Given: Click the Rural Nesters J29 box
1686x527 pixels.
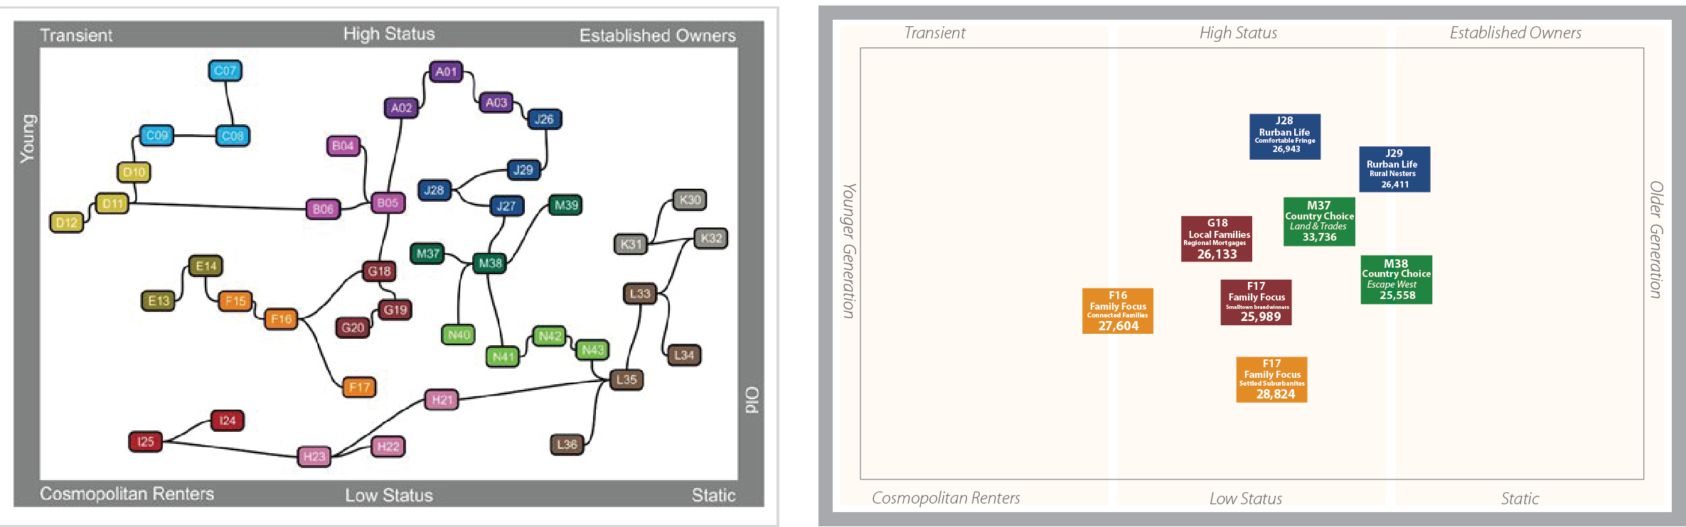Looking at the screenshot, I should click(x=1394, y=169).
